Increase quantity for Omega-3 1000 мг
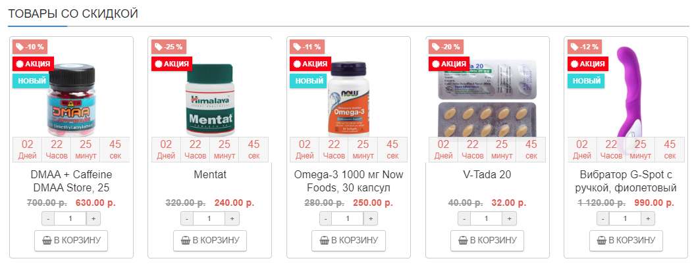Viewport: 696px width, 267px height. pyautogui.click(x=371, y=219)
